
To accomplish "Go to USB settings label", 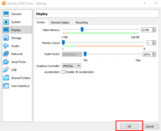I will pyautogui.click(x=14, y=70).
